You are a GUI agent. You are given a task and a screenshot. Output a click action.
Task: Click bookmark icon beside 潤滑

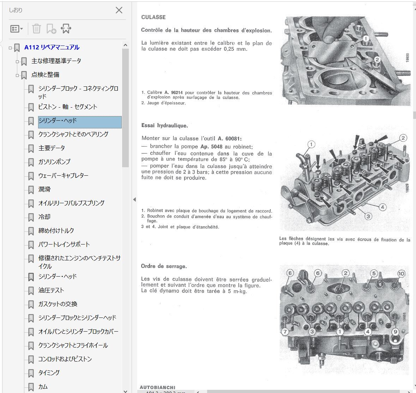[x=31, y=189]
